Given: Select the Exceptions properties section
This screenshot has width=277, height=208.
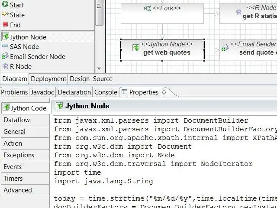Looking at the screenshot, I should pos(25,155).
